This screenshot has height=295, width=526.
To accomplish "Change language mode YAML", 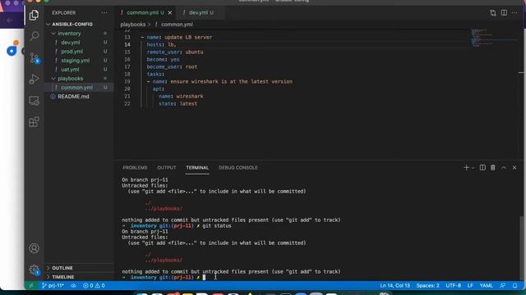I will point(486,286).
